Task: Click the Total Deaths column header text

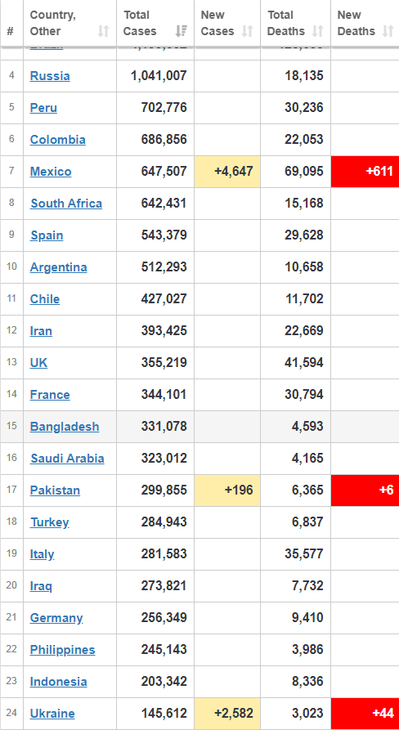Action: 286,23
